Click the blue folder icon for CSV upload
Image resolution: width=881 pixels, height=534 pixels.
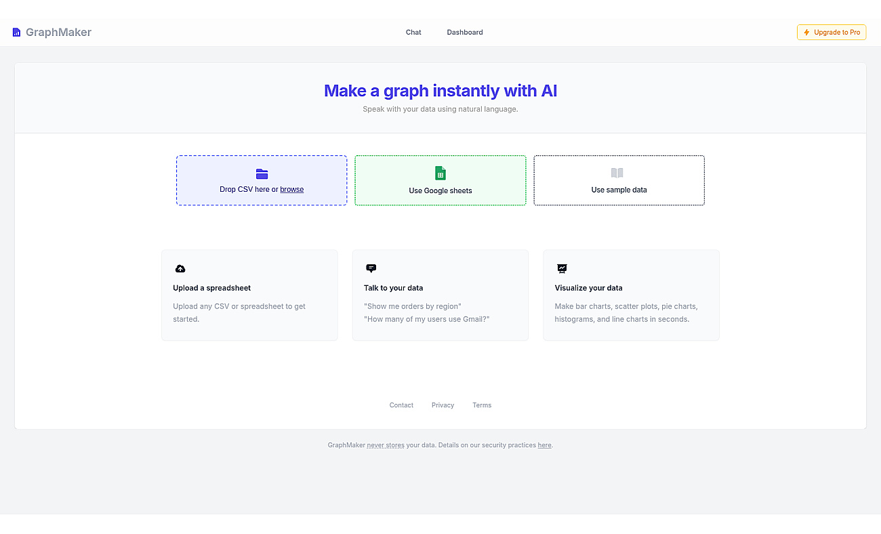[x=262, y=174]
